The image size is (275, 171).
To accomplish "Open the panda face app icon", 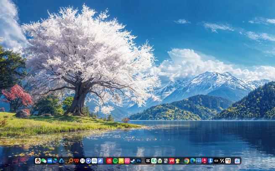I will [x=160, y=161].
